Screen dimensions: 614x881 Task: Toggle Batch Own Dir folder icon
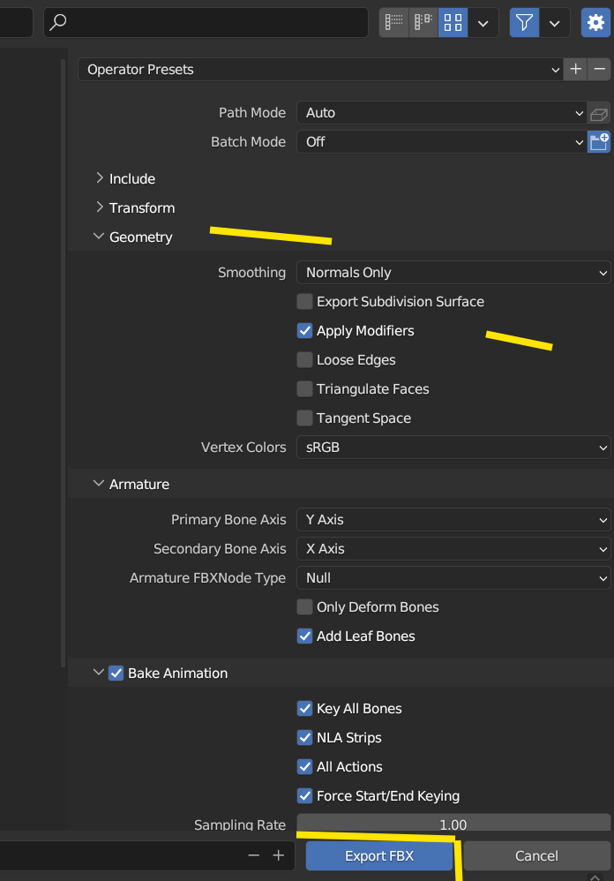599,142
